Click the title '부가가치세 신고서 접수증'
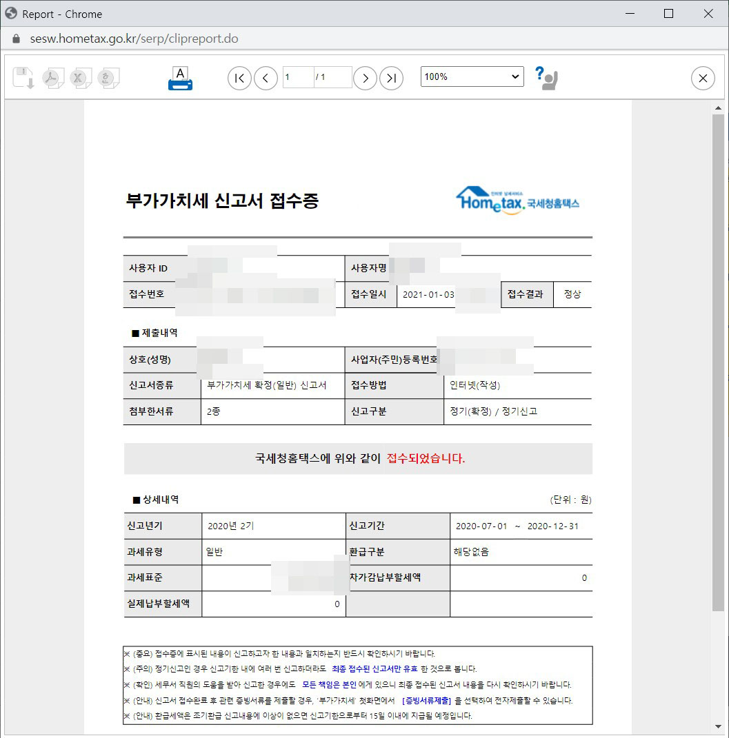 222,201
